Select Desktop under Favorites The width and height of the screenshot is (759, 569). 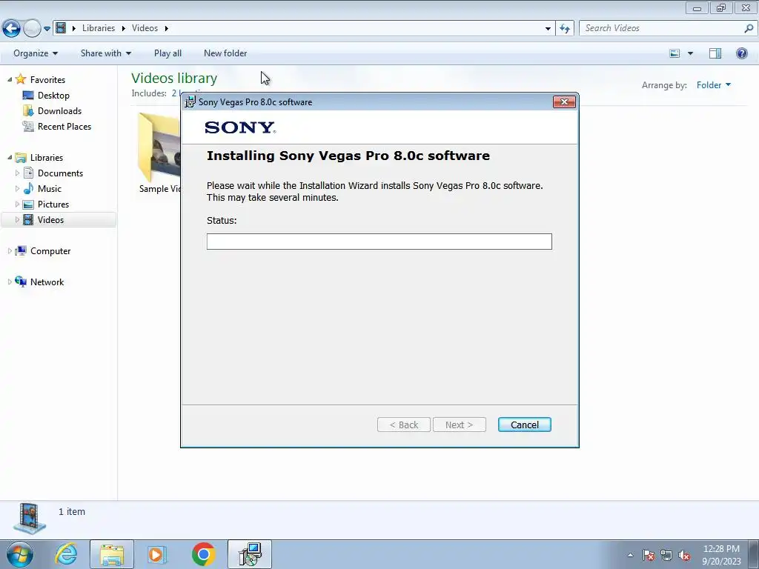tap(53, 96)
